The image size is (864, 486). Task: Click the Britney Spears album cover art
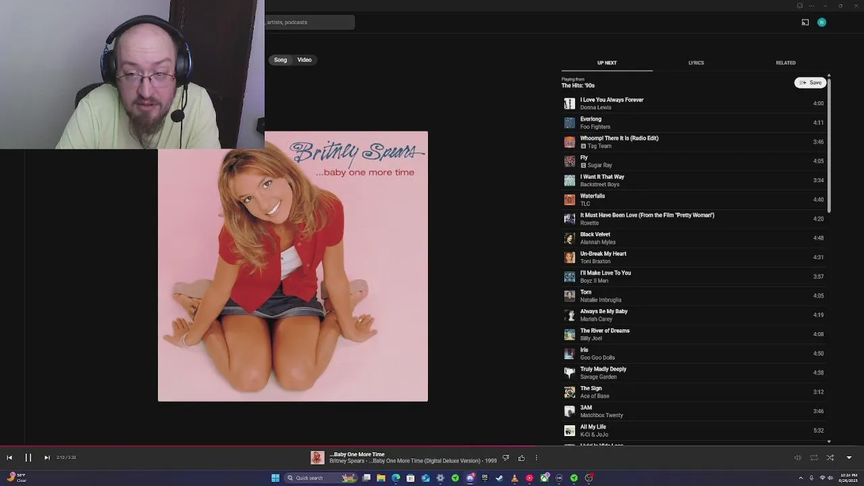tap(293, 267)
